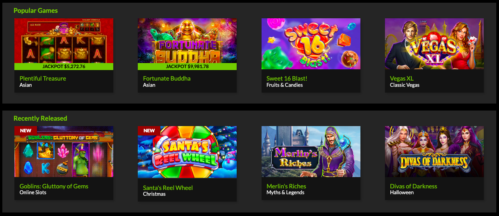Click the Divas of Darkness title link
499x216 pixels.
(413, 186)
